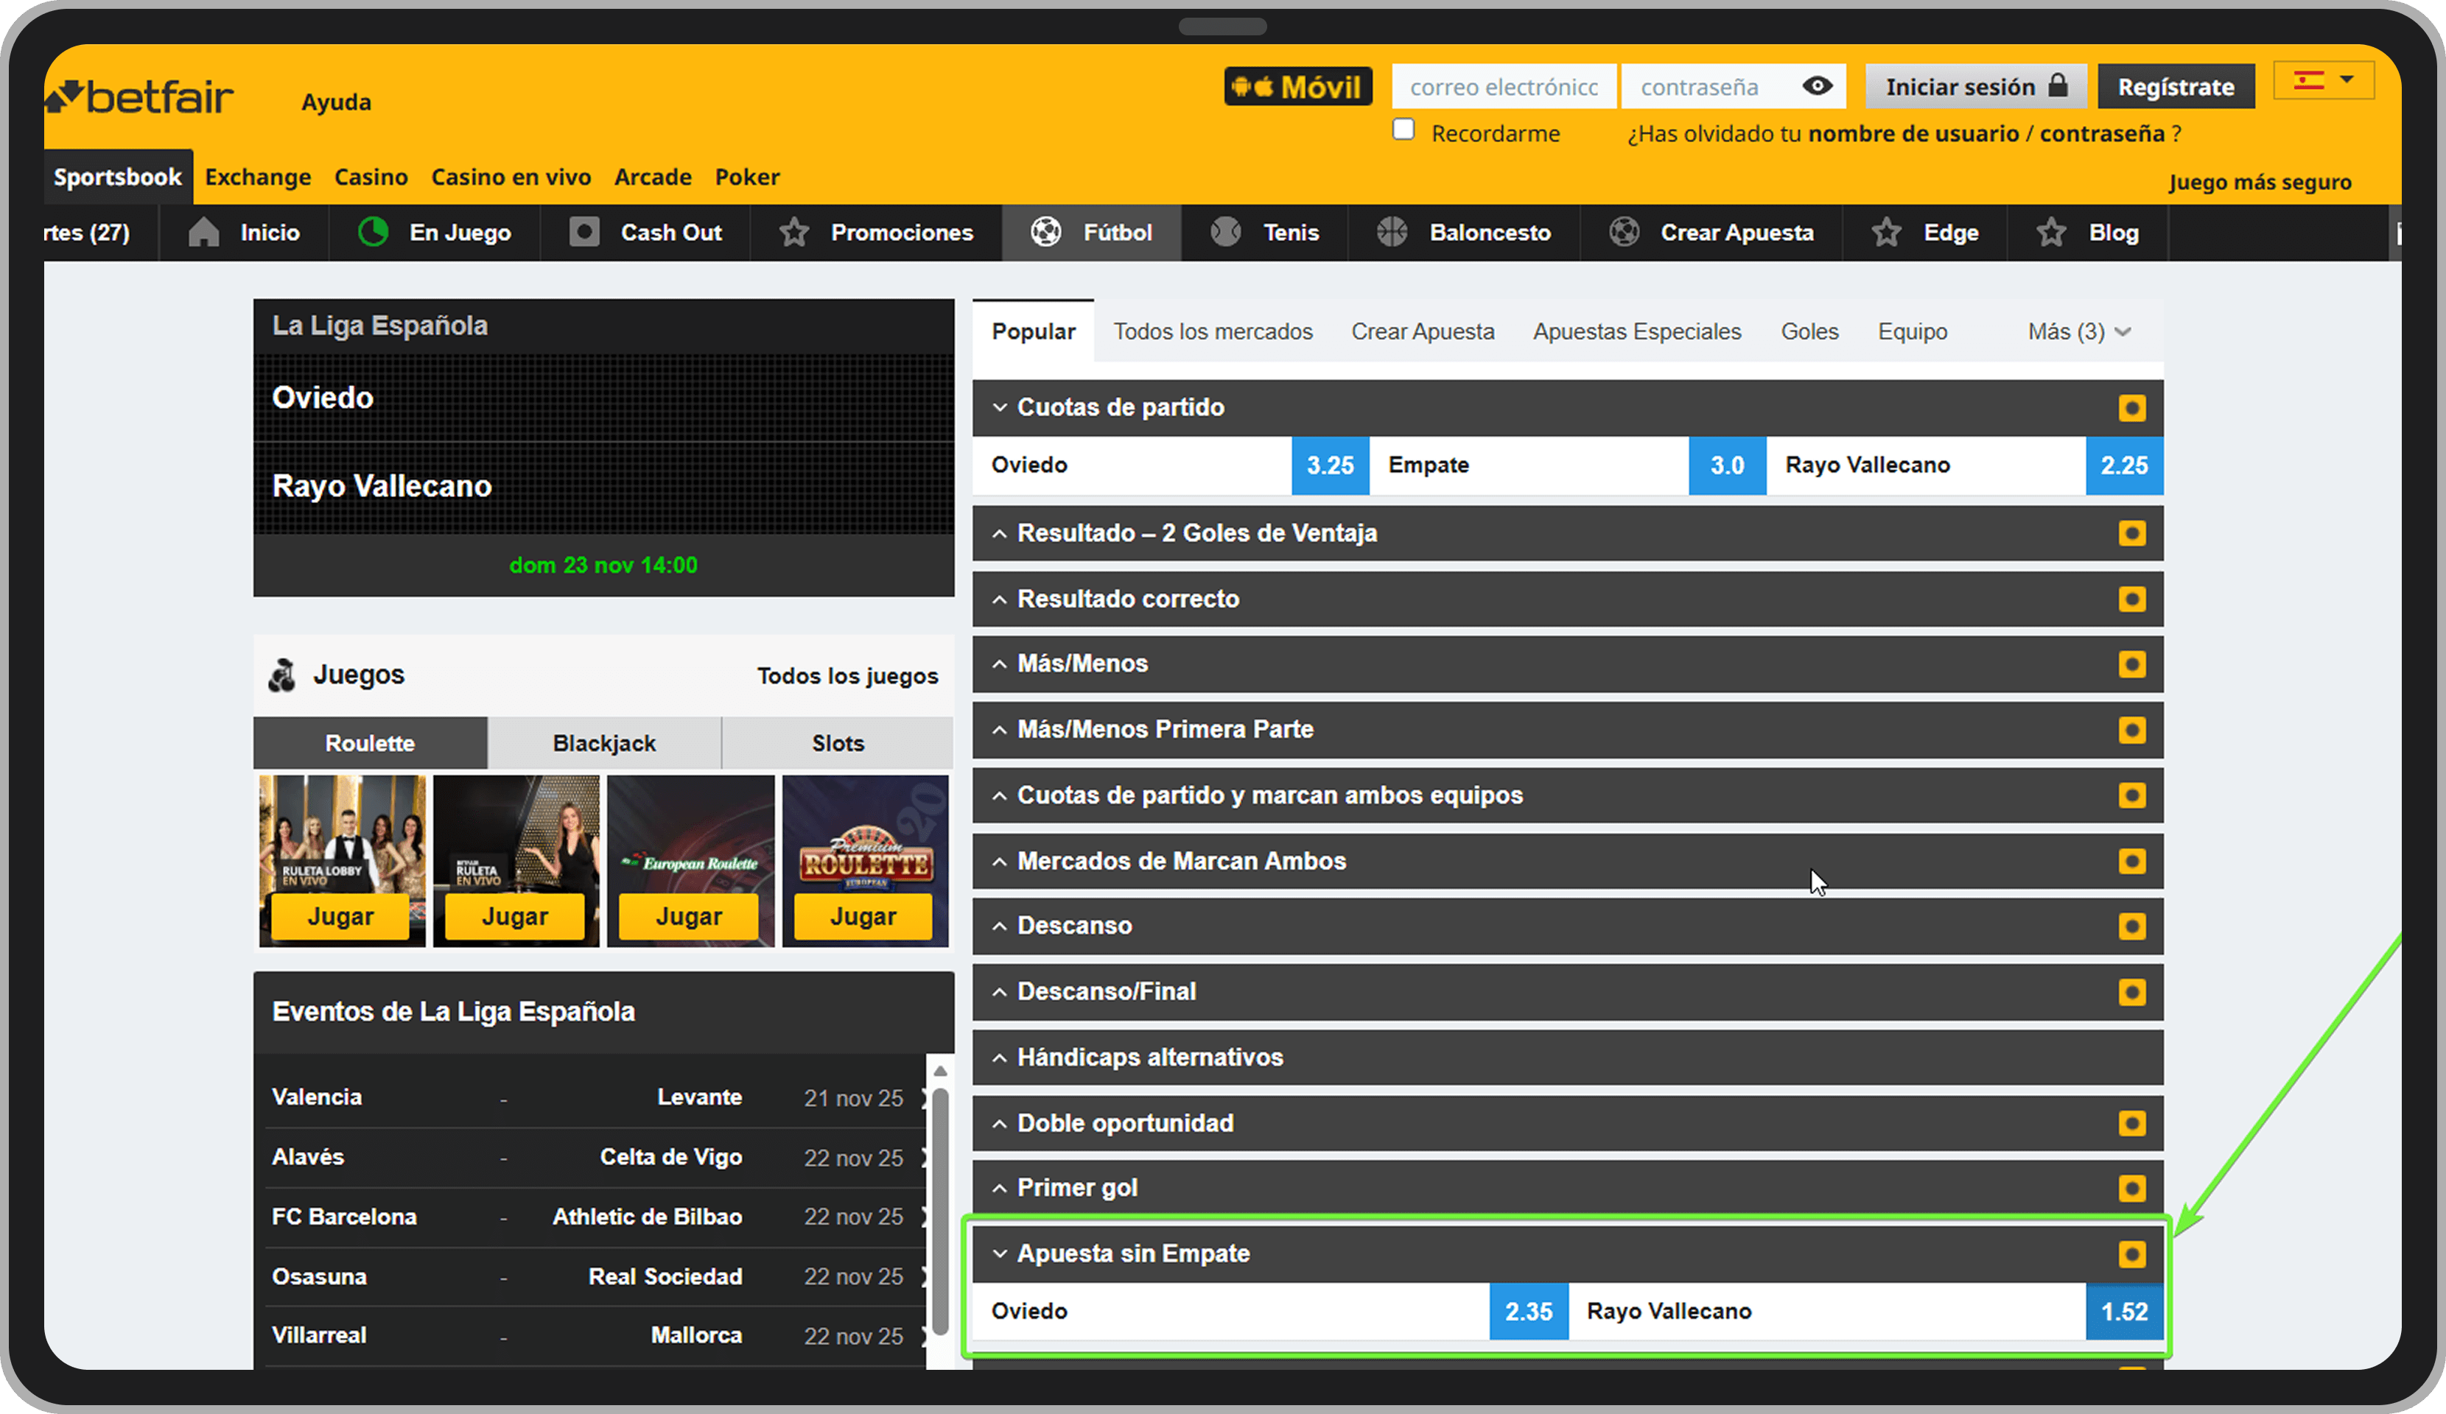Click the Apuesta sin Empate cash-out icon
Viewport: 2446px width, 1414px height.
coord(2131,1254)
